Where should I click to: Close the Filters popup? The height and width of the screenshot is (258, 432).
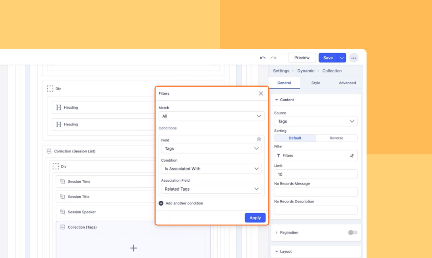tap(261, 94)
